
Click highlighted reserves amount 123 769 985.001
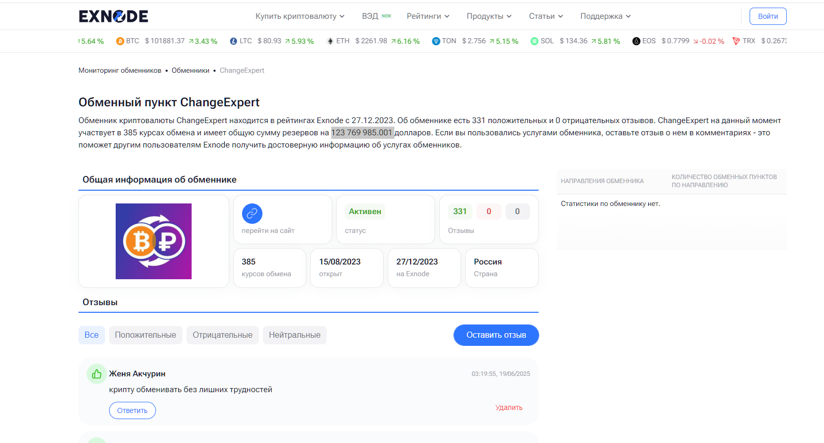[362, 133]
